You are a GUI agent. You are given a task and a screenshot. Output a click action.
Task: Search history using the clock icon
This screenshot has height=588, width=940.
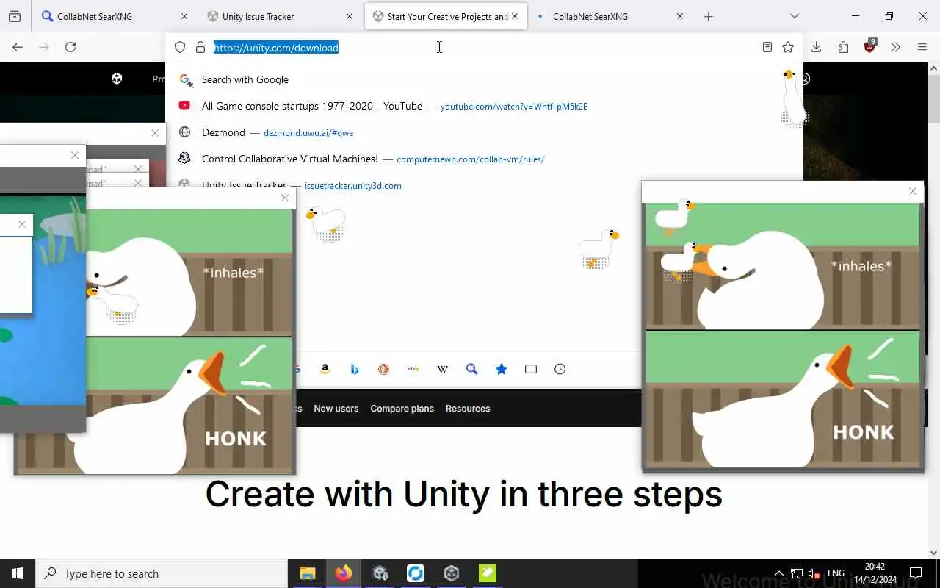tap(560, 369)
